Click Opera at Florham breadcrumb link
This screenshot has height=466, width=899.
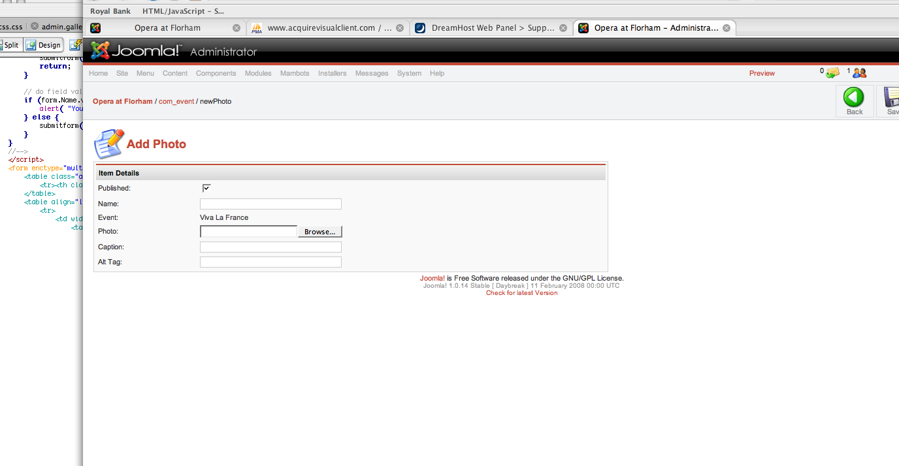coord(122,101)
